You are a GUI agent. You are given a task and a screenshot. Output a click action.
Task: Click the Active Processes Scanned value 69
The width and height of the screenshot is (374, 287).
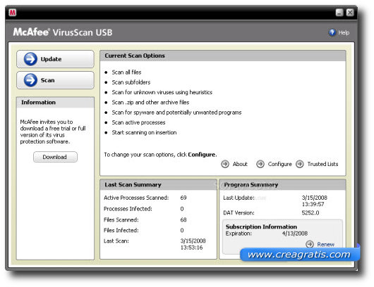tap(183, 198)
